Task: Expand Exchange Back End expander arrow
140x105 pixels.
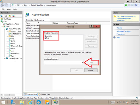Action: pyautogui.click(x=4, y=58)
